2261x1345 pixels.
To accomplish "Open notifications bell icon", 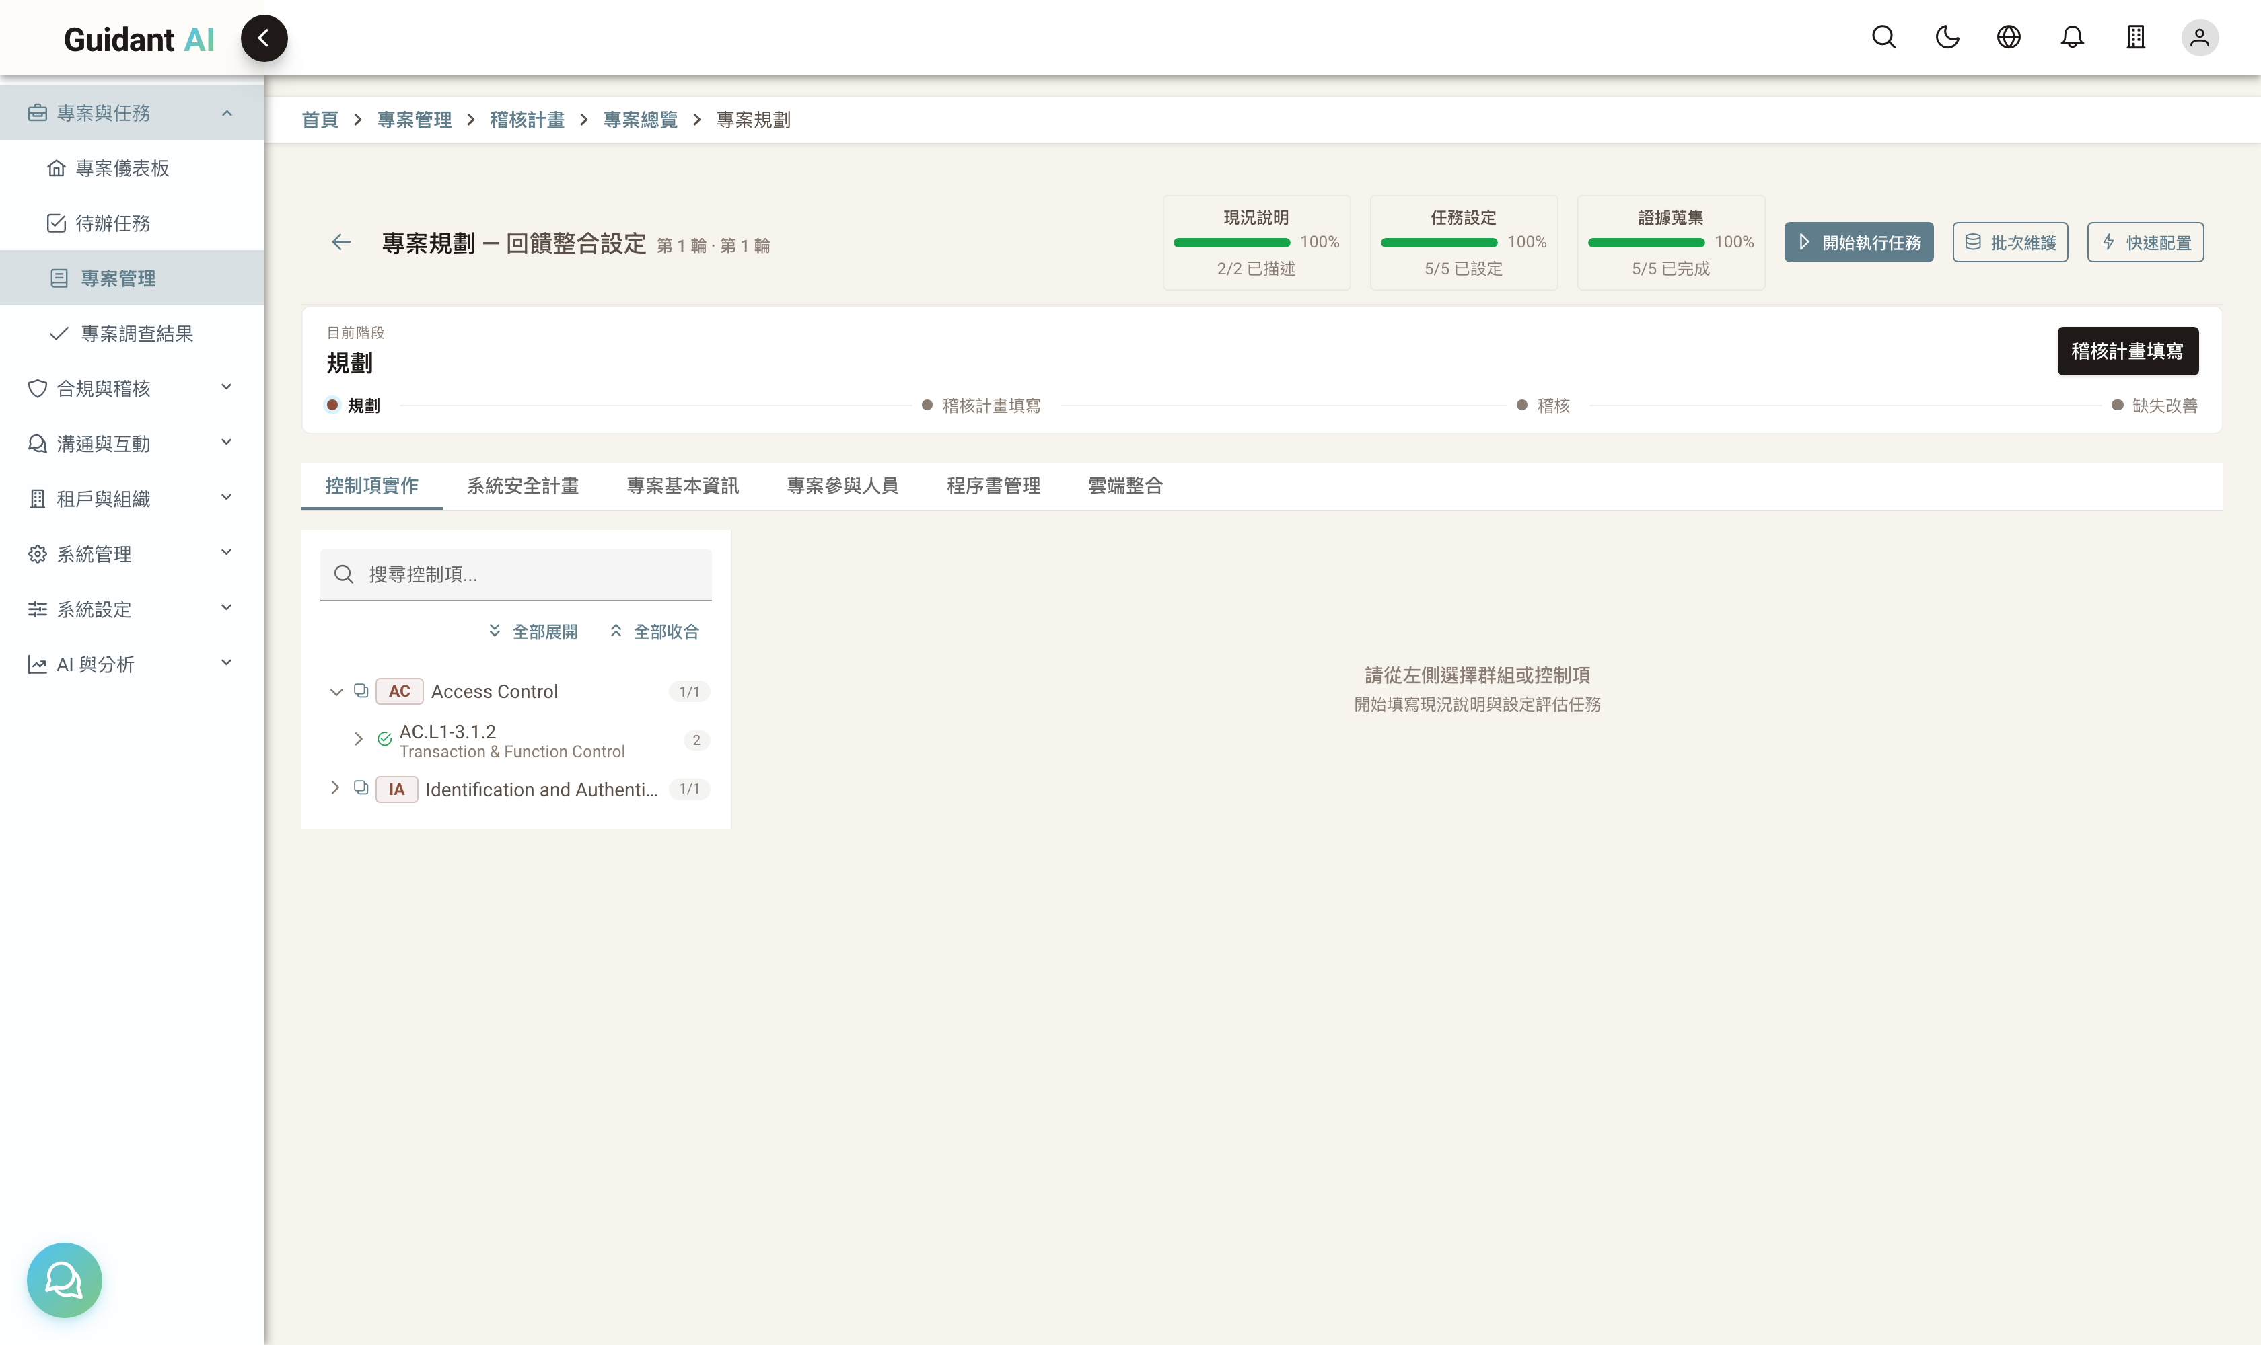I will (2073, 37).
